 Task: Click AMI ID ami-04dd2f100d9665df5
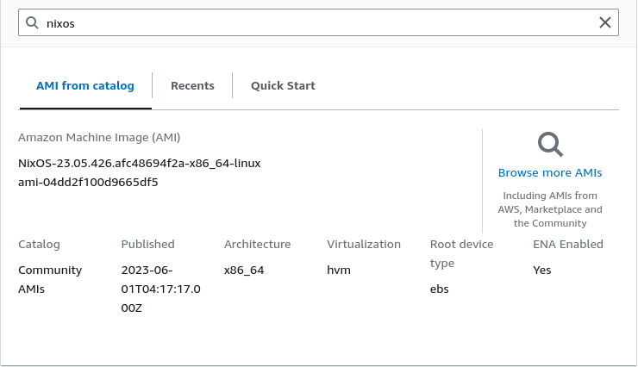(x=88, y=182)
